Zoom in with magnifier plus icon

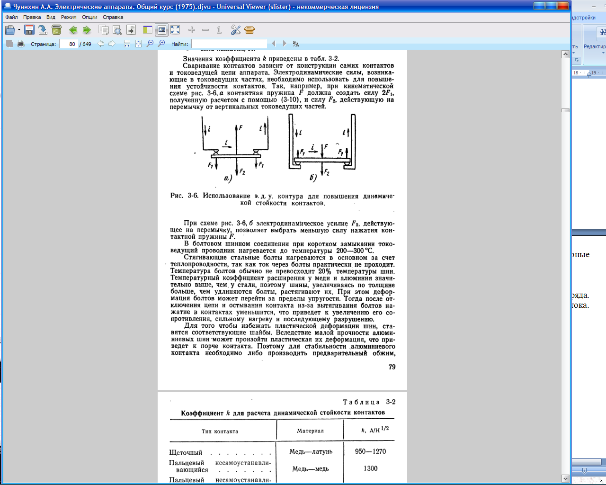point(161,44)
